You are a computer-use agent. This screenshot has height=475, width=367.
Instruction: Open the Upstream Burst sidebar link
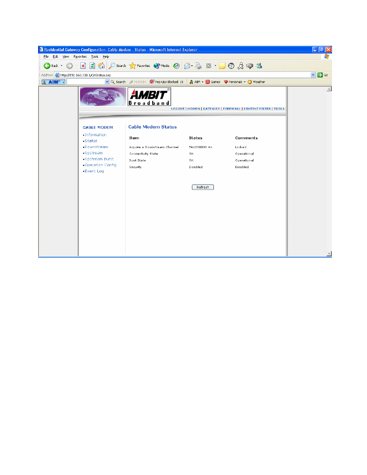(x=99, y=159)
